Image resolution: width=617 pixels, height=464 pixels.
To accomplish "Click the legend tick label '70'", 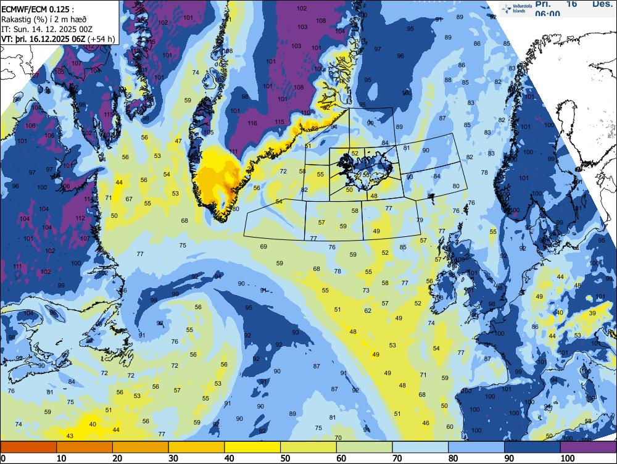I will coord(397,458).
